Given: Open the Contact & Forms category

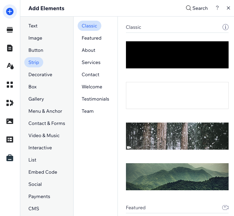Looking at the screenshot, I should click(x=47, y=123).
